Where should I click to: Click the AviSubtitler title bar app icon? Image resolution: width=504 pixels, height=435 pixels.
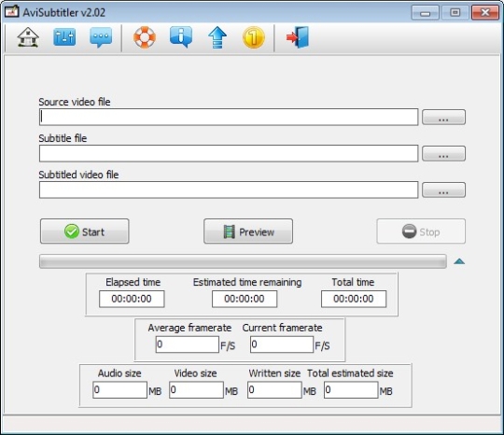11,12
